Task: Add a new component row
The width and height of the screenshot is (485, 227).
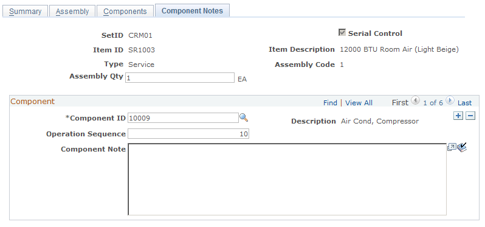Action: click(x=458, y=116)
